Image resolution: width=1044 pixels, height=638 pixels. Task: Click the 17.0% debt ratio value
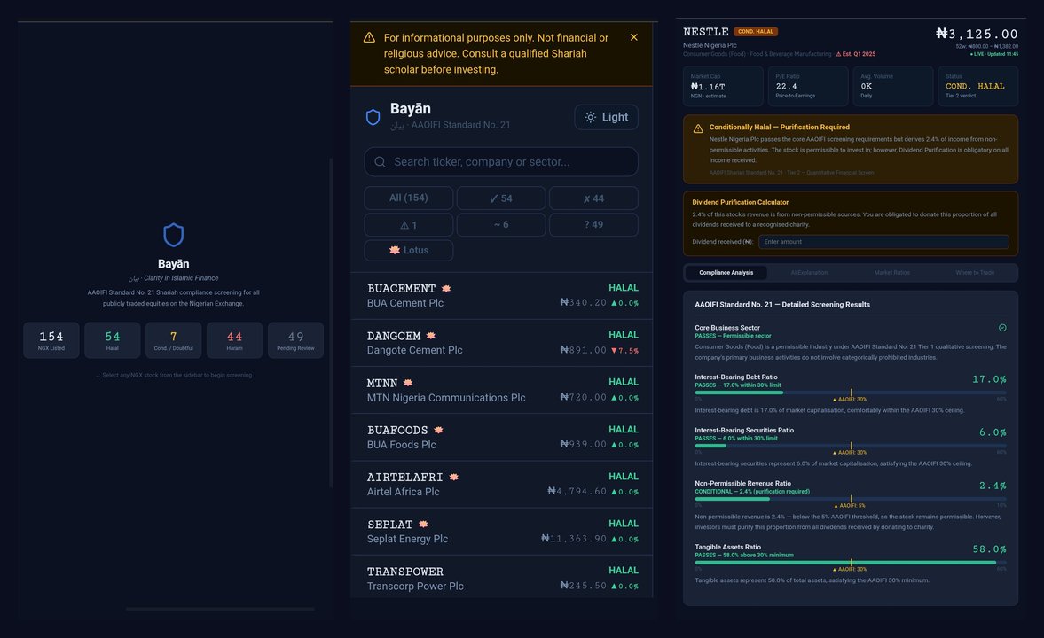[989, 379]
